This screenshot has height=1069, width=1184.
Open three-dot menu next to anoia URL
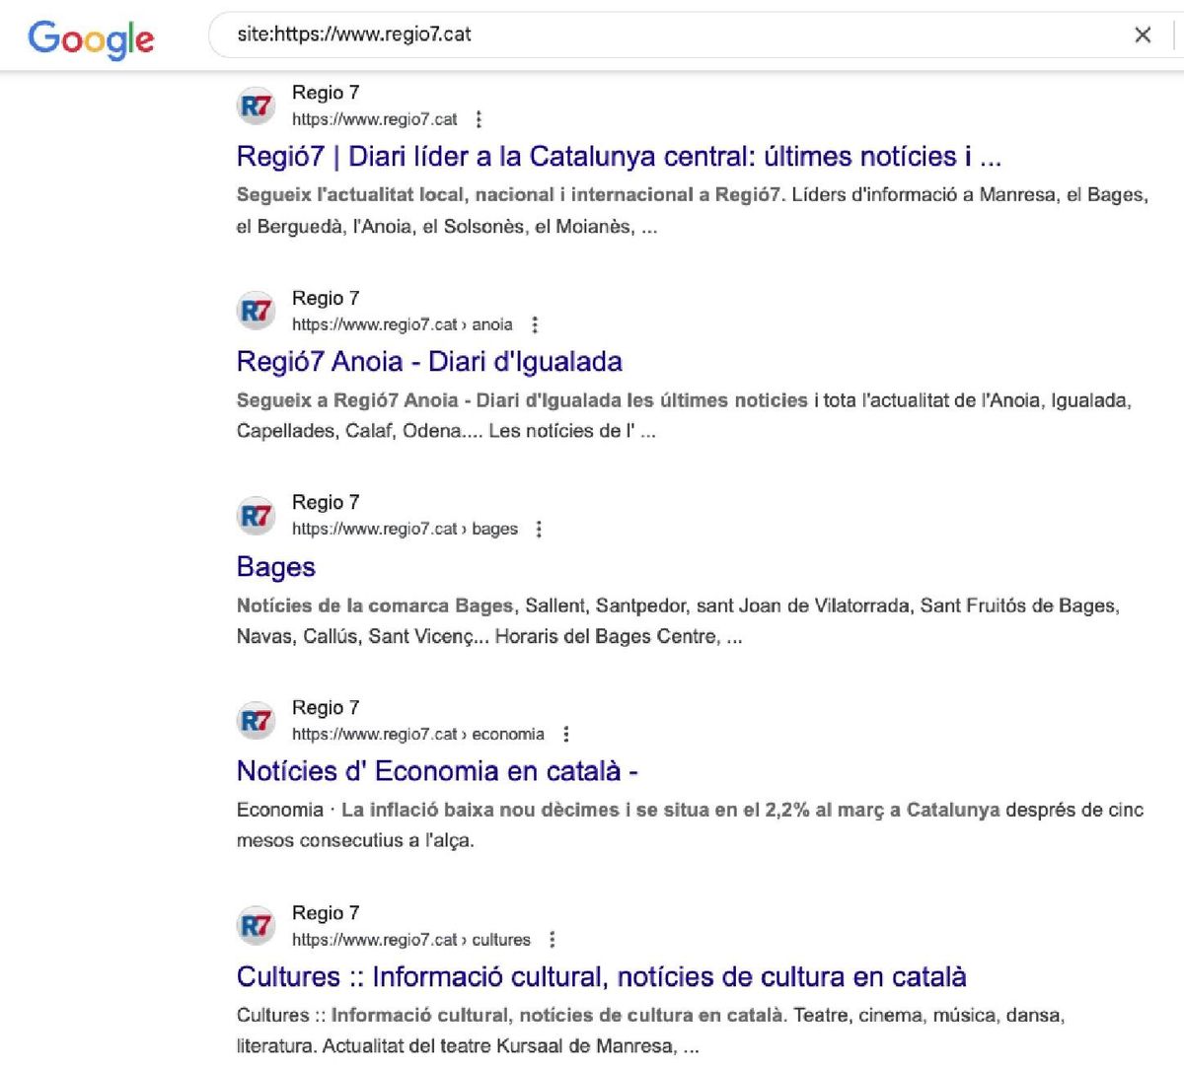535,324
